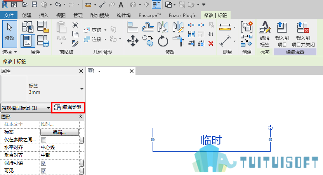Screen dimensions: 323x175
Task: Click the right grip of the label box
Action: pyautogui.click(x=270, y=139)
